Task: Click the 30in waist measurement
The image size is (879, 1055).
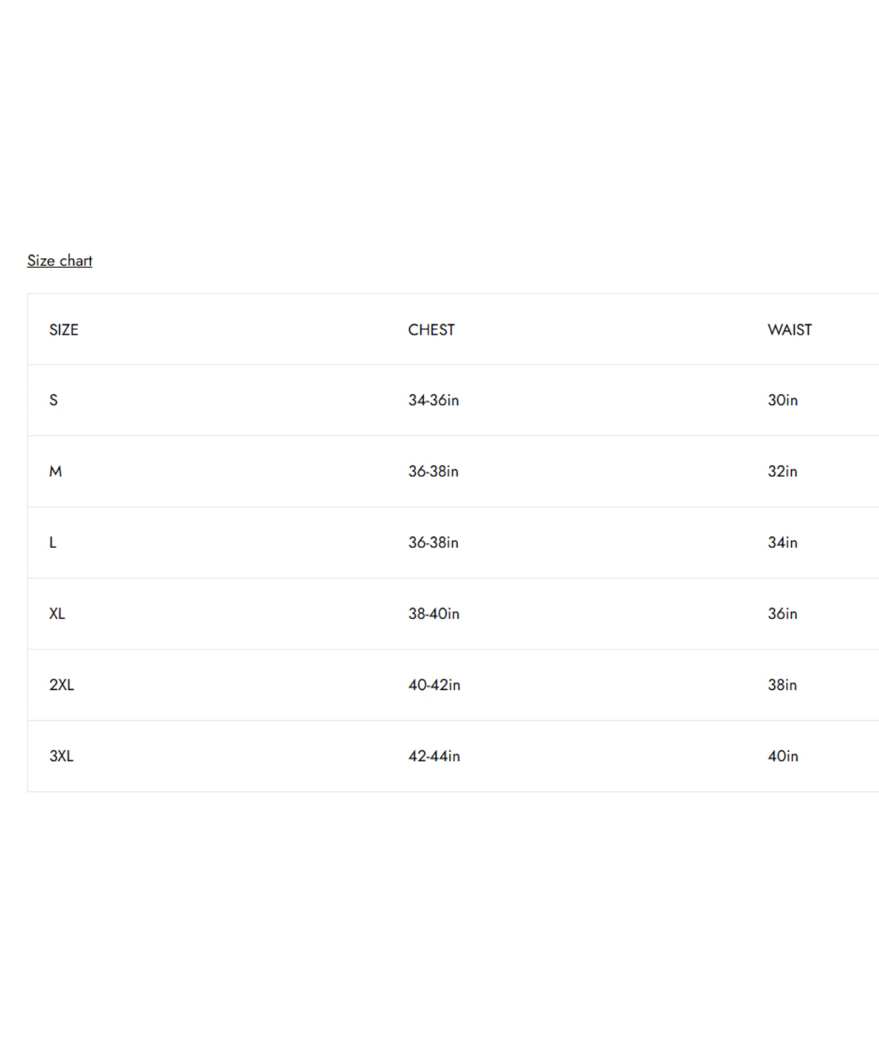Action: [x=783, y=400]
